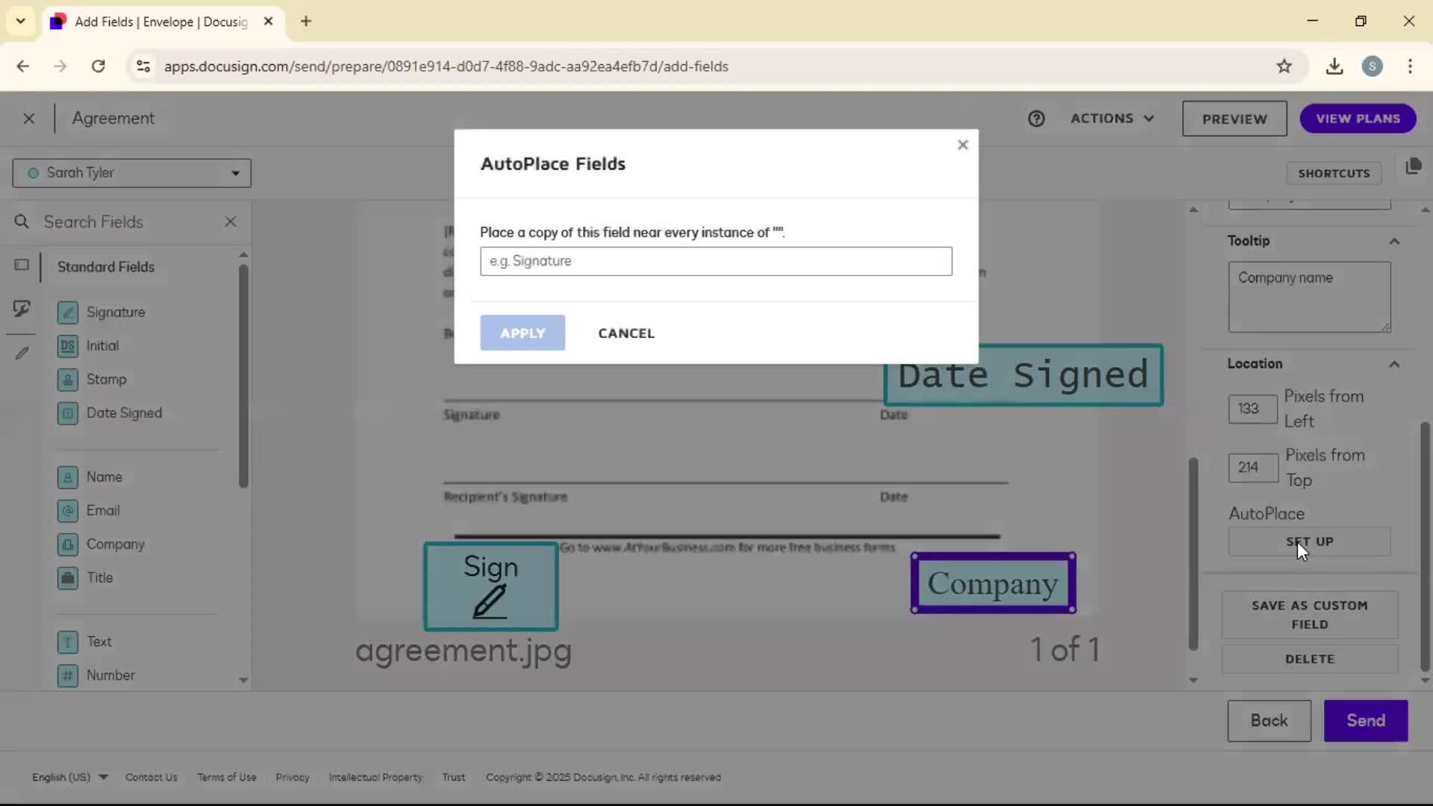Select the Stamp field icon
The image size is (1433, 806).
click(x=68, y=379)
